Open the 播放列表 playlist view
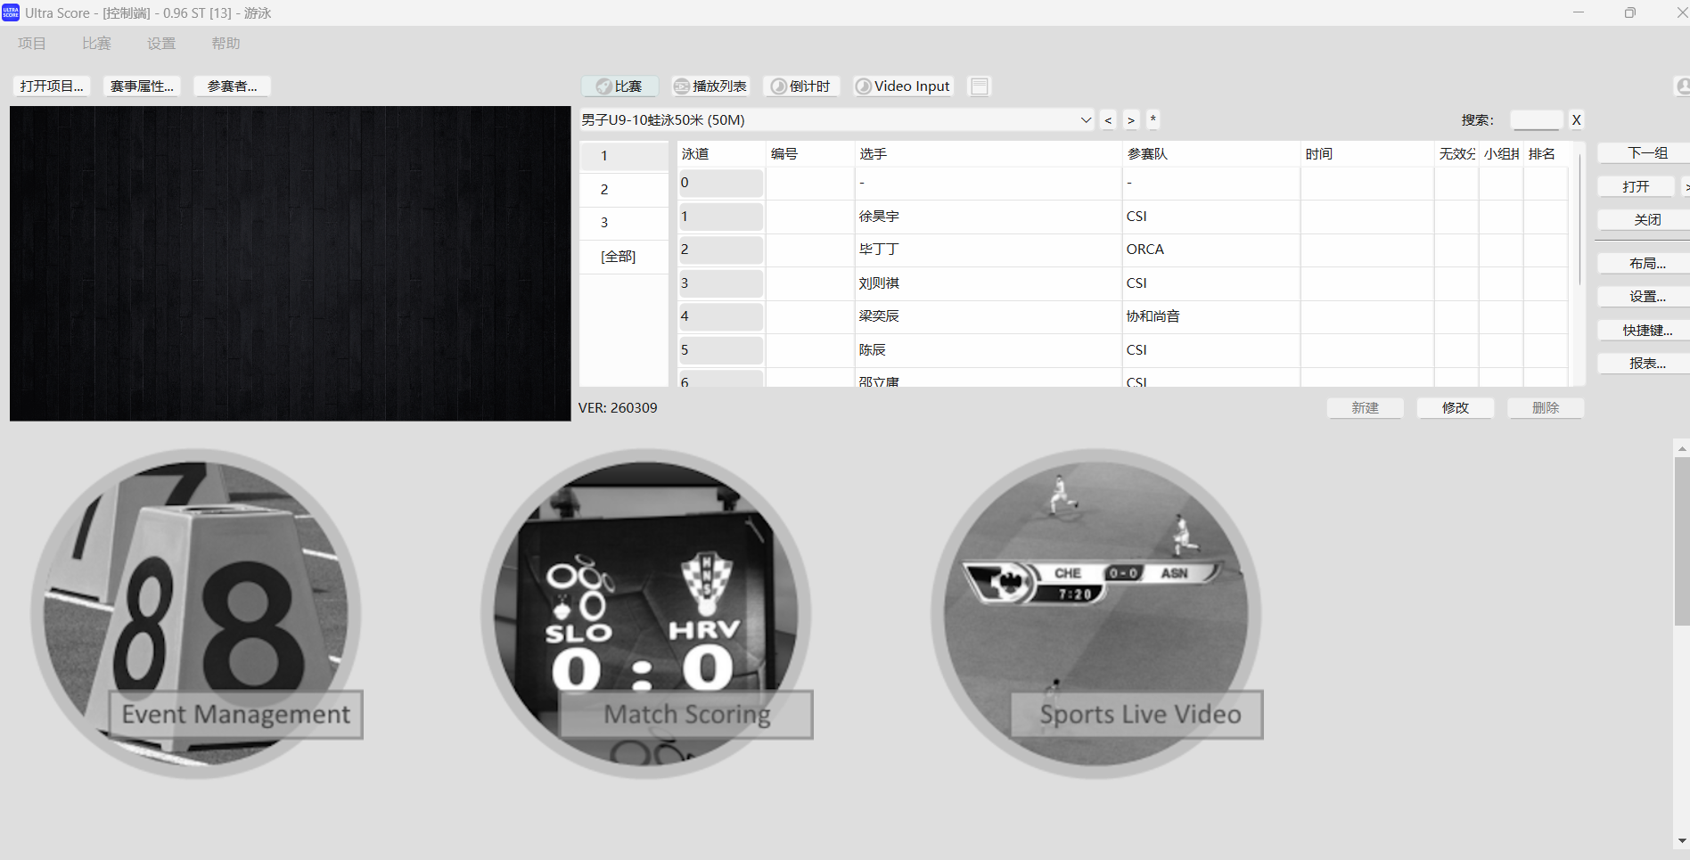This screenshot has height=860, width=1690. pos(710,86)
